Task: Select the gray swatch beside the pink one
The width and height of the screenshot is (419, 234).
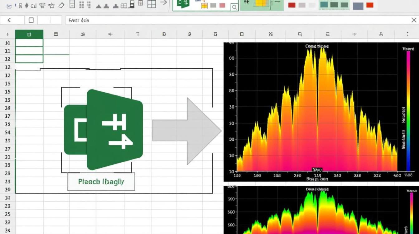Action: 213,5
